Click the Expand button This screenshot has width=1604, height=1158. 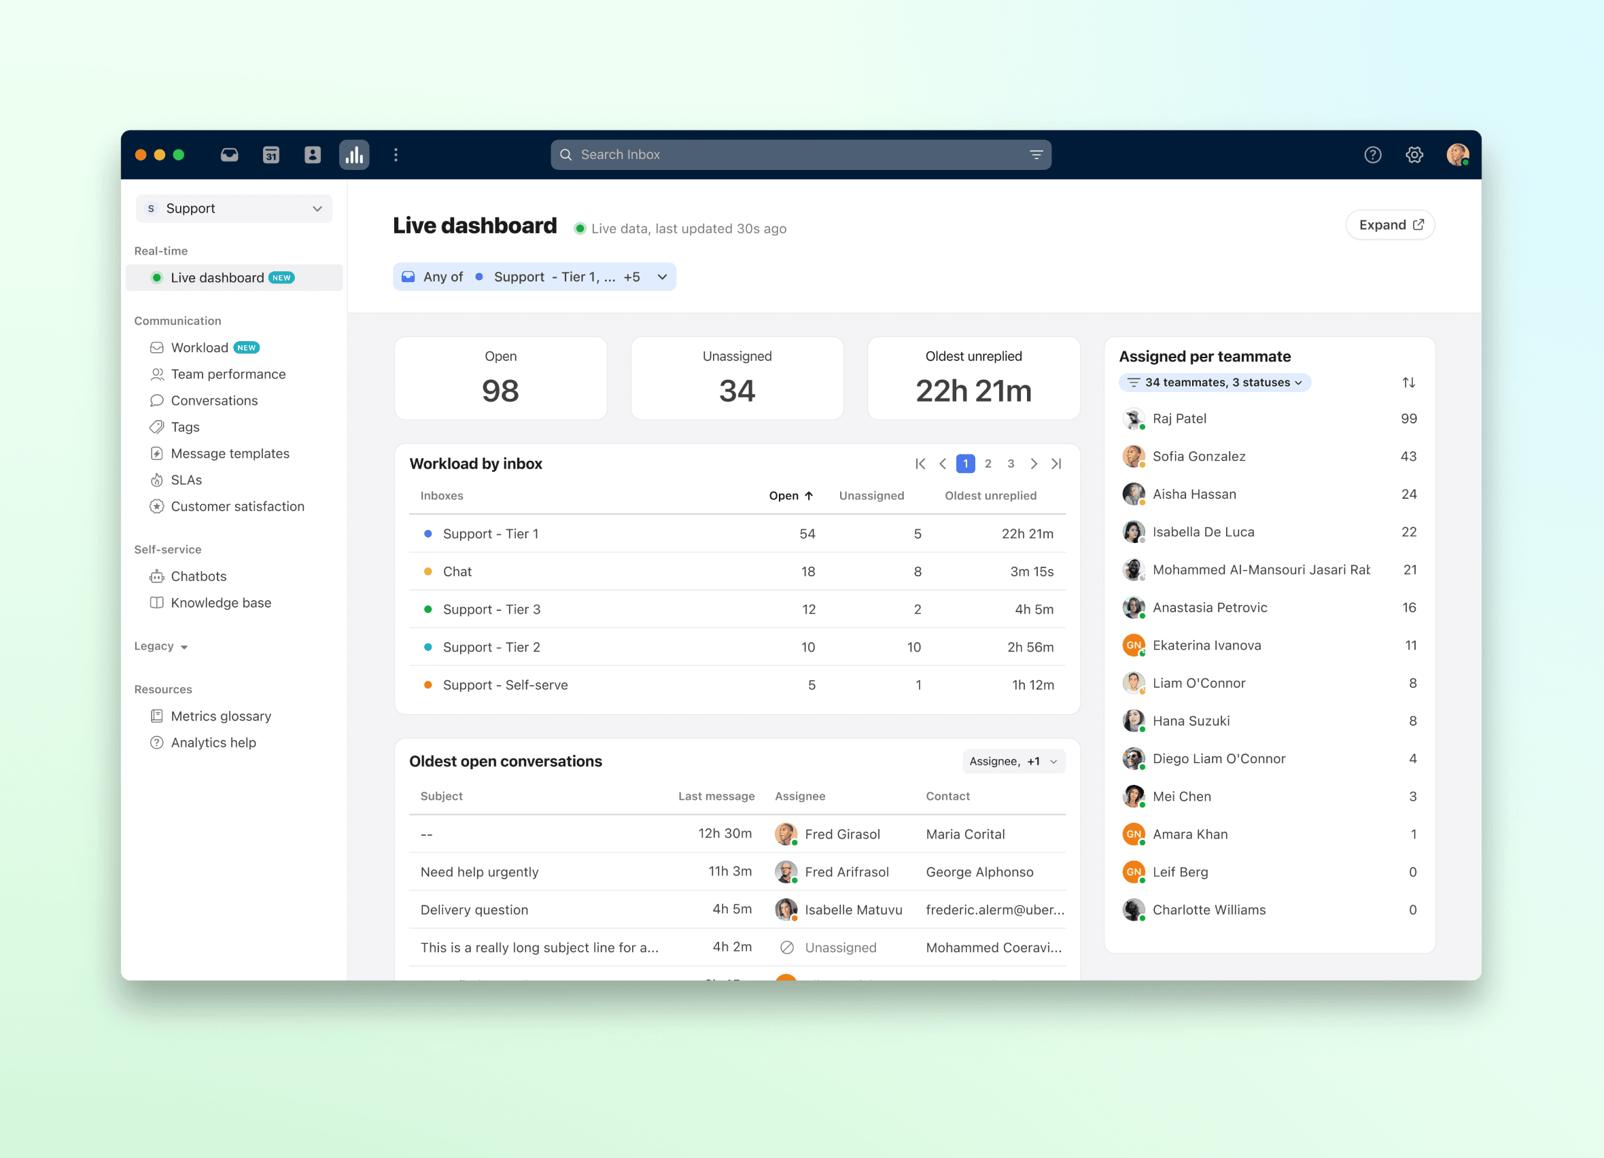1390,225
